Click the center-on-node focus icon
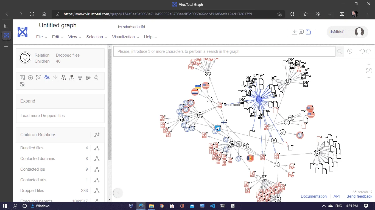The width and height of the screenshot is (375, 210). point(39,78)
